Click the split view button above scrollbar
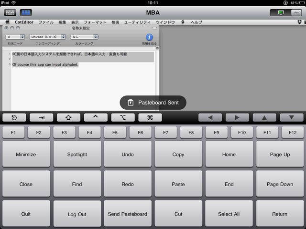 point(157,48)
